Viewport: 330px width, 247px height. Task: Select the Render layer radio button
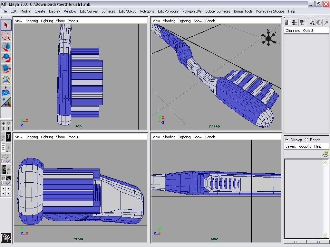point(306,140)
